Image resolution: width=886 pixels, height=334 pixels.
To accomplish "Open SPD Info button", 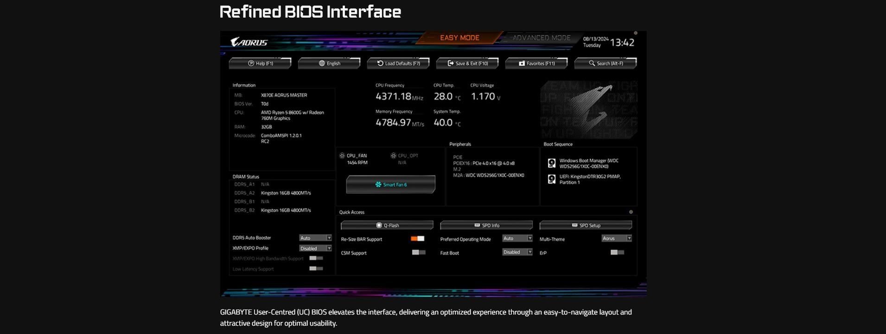I will [x=486, y=225].
